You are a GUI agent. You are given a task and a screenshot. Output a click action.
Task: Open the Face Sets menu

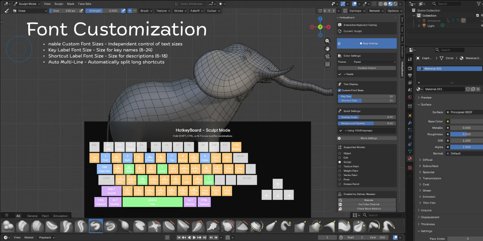tap(85, 4)
